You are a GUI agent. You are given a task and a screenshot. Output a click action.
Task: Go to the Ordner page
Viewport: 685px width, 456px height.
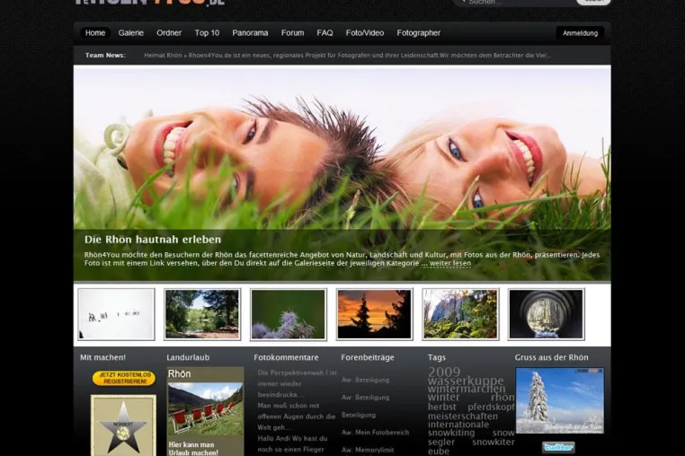(x=169, y=32)
